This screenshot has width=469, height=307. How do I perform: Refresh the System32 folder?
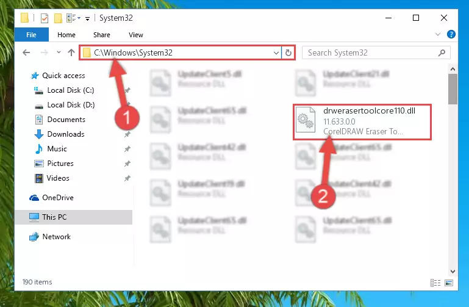tap(288, 53)
